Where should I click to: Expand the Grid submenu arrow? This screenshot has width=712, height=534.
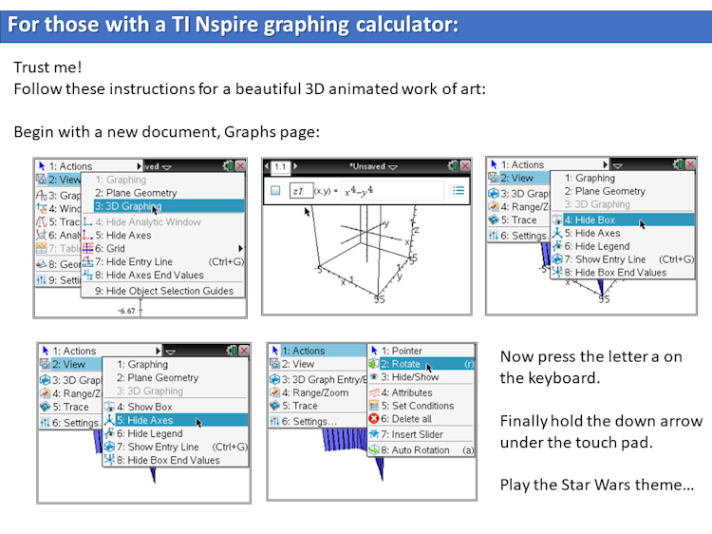(241, 248)
